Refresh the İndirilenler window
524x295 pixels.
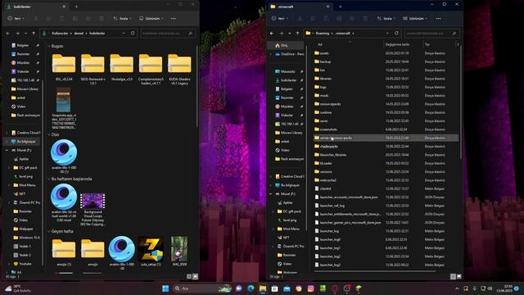point(133,33)
